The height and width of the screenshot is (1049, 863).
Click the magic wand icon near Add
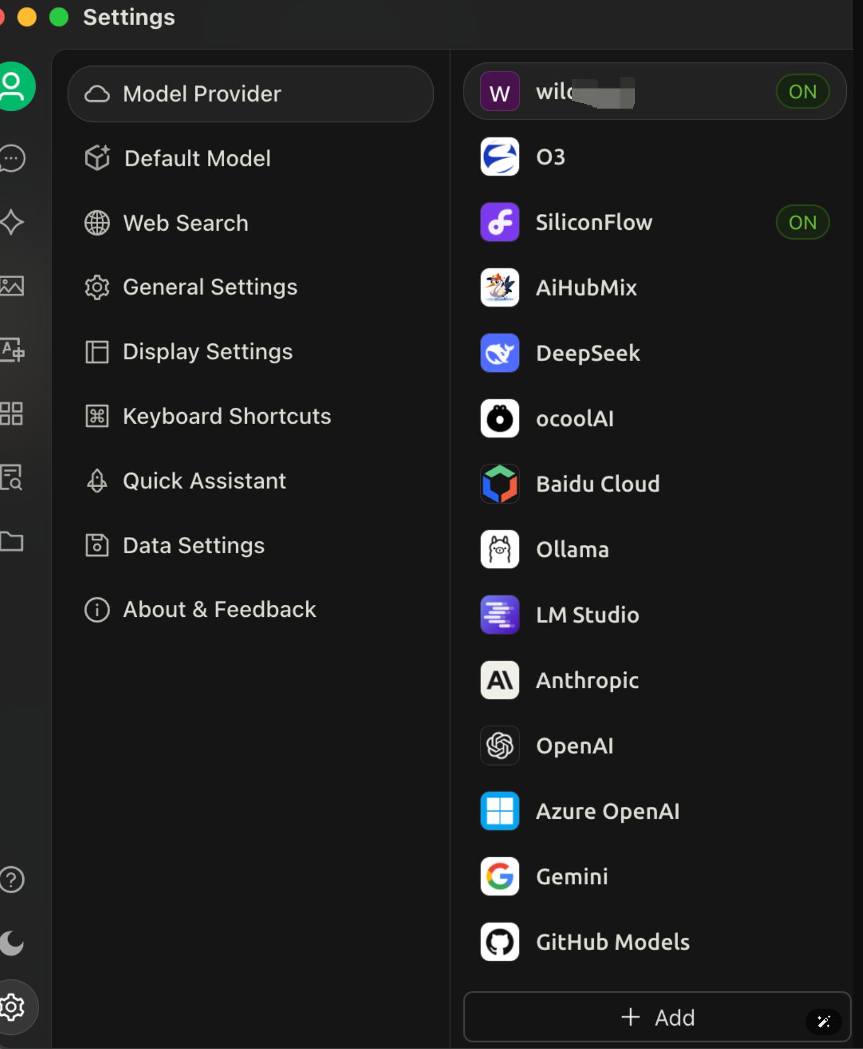tap(823, 1021)
